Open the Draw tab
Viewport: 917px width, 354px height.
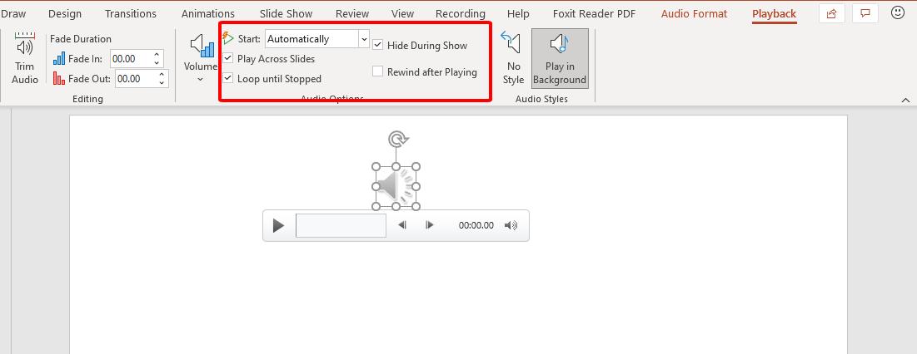(x=12, y=13)
